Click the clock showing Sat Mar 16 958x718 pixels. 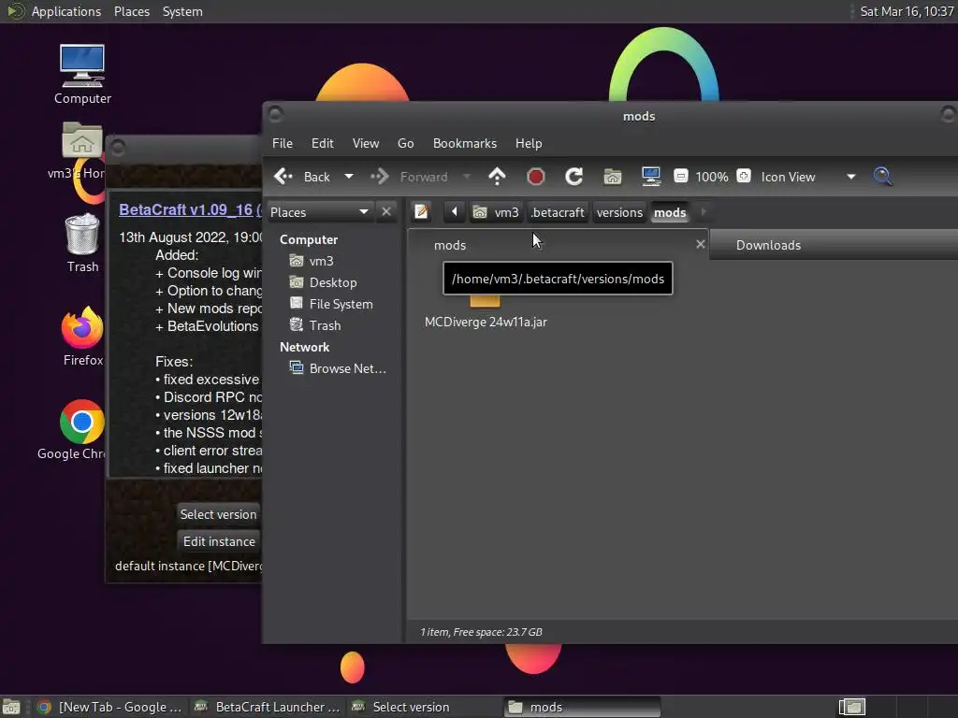907,11
